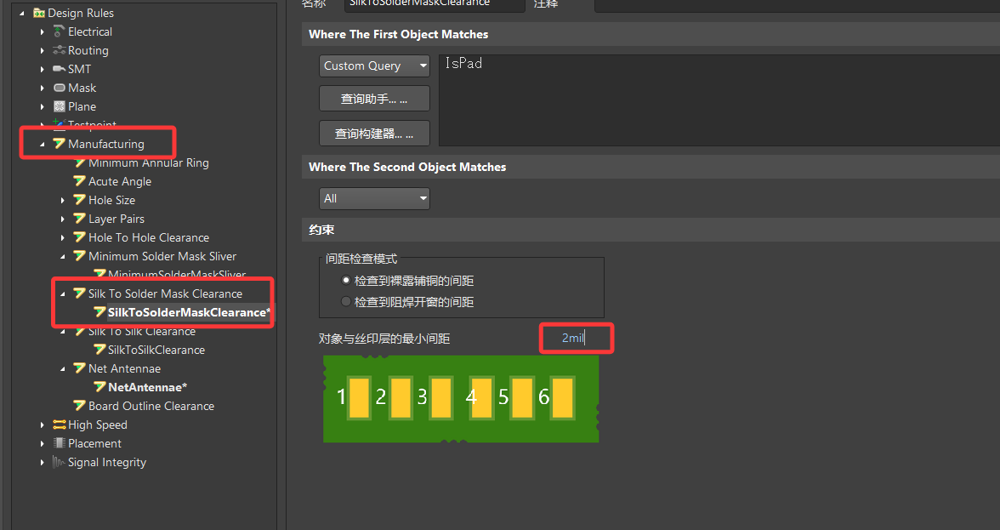This screenshot has height=530, width=1000.
Task: Select the Minimum Annular Ring rule
Action: pyautogui.click(x=149, y=162)
